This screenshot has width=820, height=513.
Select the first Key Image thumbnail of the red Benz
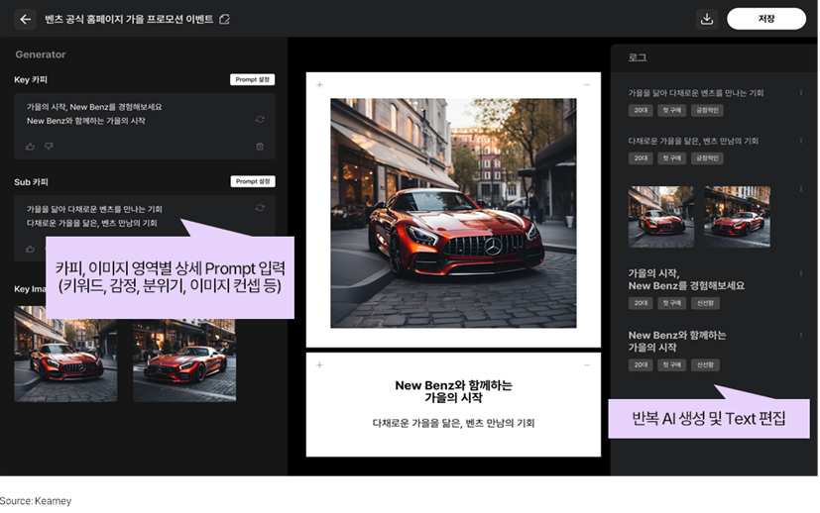tap(65, 354)
